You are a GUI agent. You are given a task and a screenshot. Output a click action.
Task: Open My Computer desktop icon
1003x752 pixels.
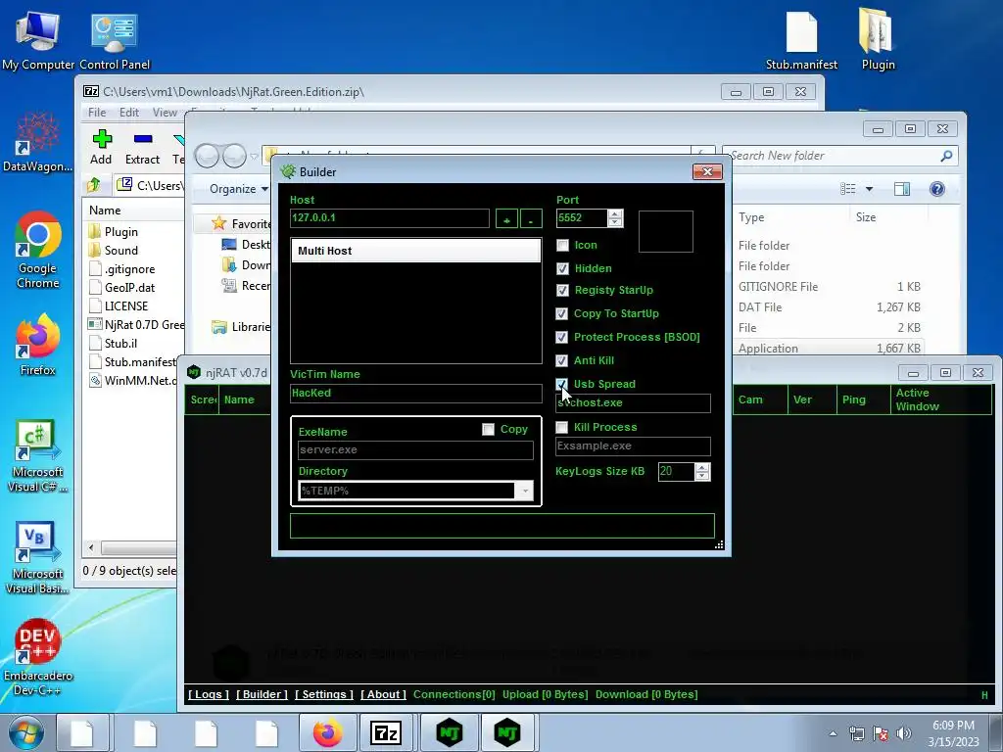pos(38,40)
